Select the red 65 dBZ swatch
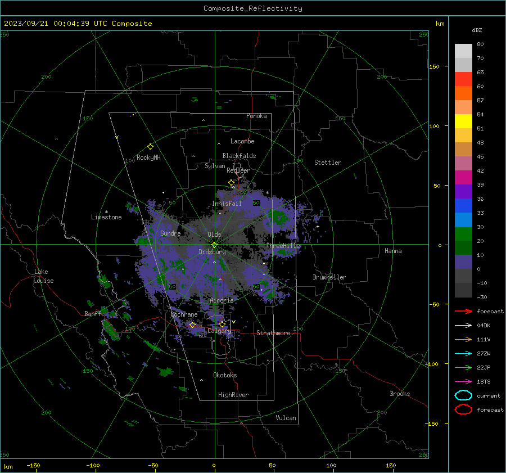The width and height of the screenshot is (506, 473). 463,79
